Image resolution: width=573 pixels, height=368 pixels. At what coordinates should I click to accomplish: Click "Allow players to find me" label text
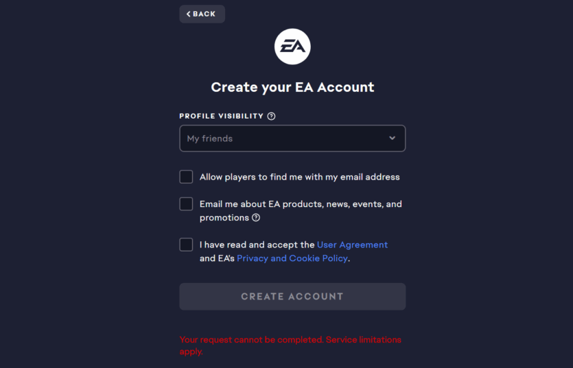(x=299, y=177)
